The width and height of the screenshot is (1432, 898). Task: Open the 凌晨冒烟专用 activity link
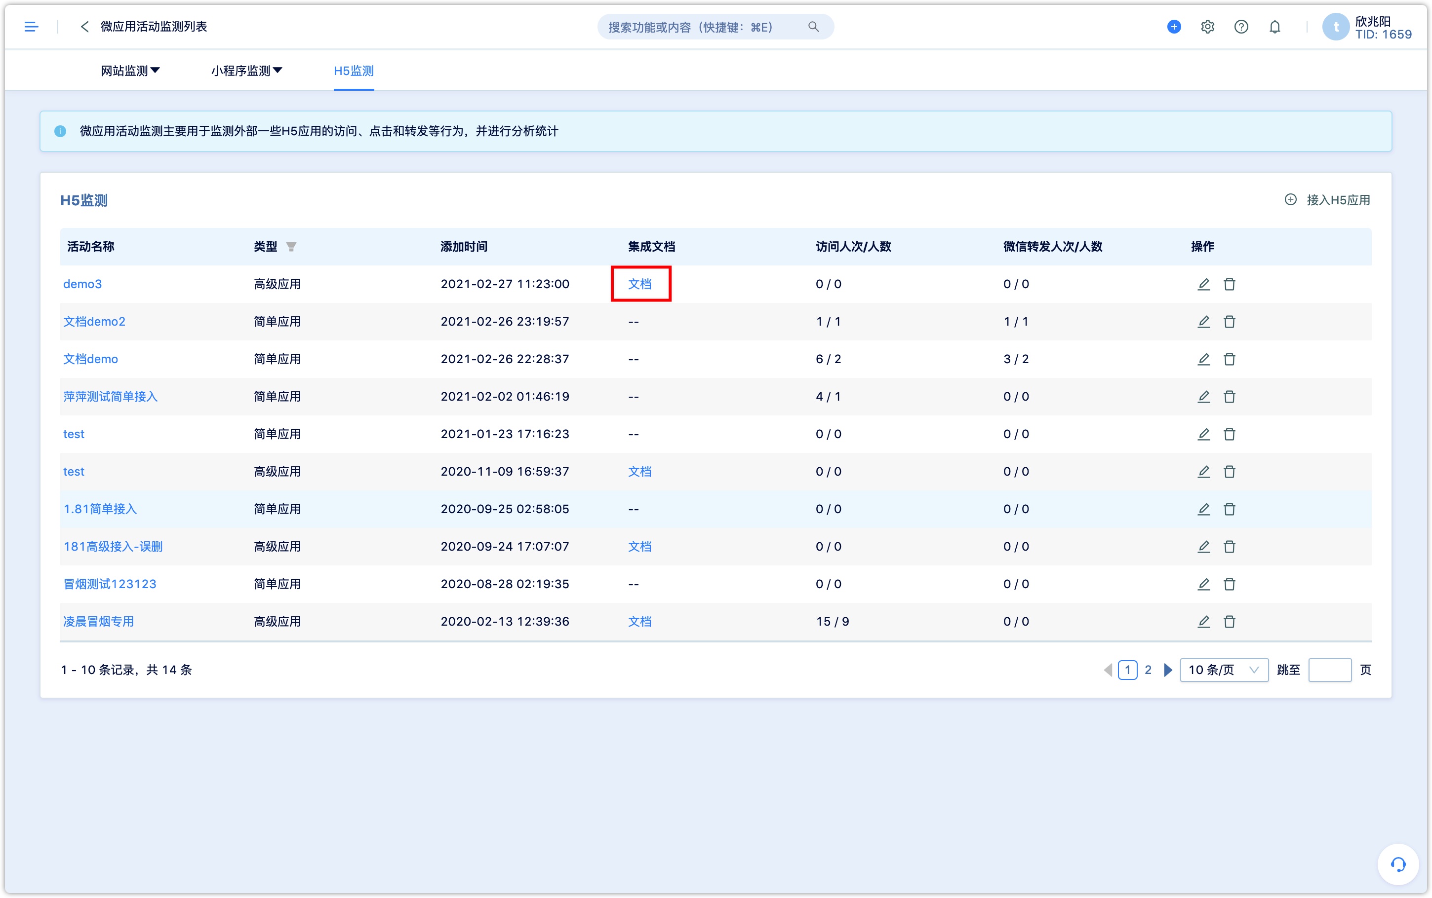coord(99,621)
